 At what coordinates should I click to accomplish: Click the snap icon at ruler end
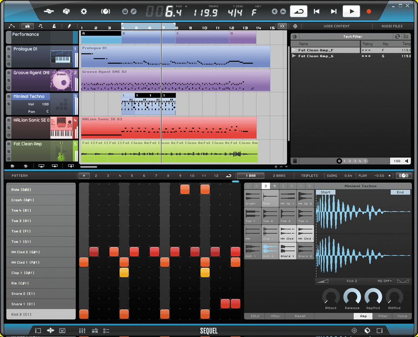coord(282,26)
